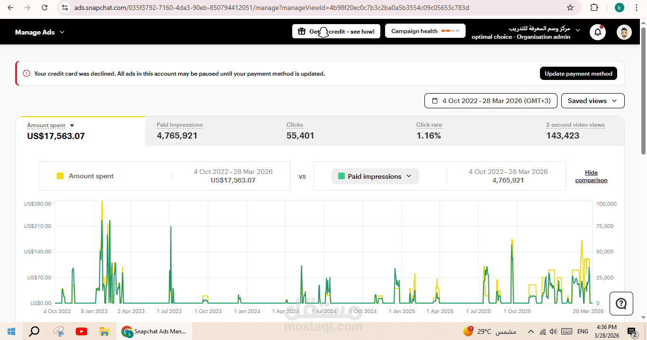
Task: Open the Amount spent metric dropdown arrow
Action: (72, 125)
